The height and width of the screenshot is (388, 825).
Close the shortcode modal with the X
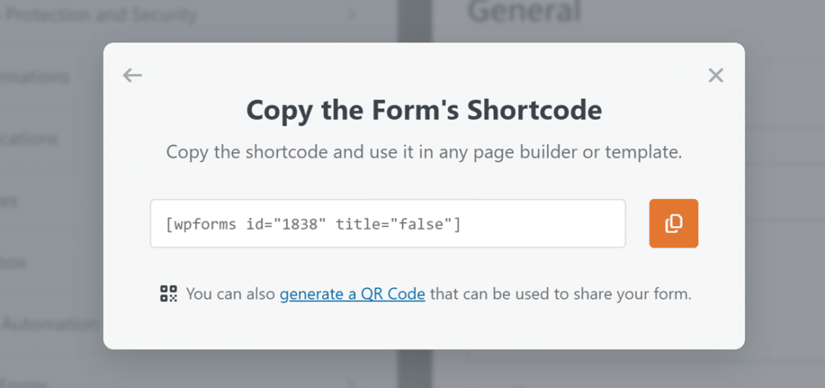[x=715, y=76]
